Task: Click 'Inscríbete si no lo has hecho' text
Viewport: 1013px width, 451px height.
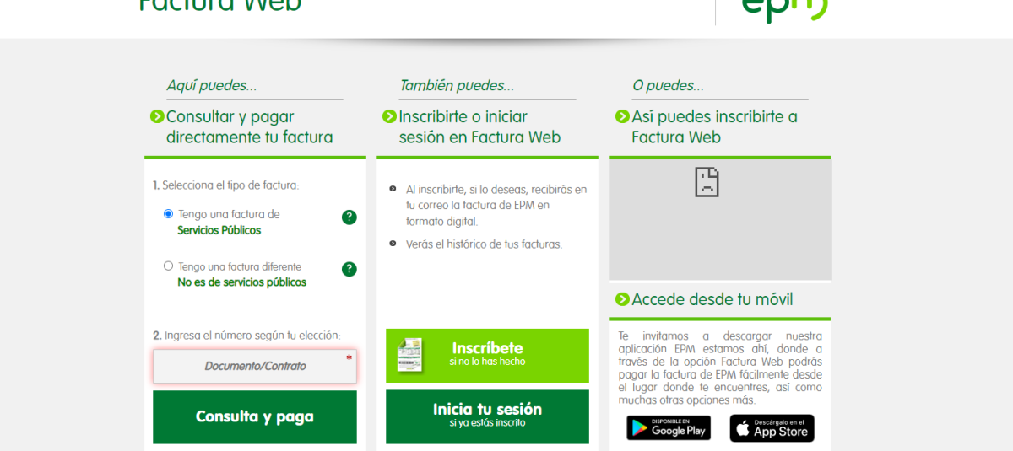Action: (487, 354)
